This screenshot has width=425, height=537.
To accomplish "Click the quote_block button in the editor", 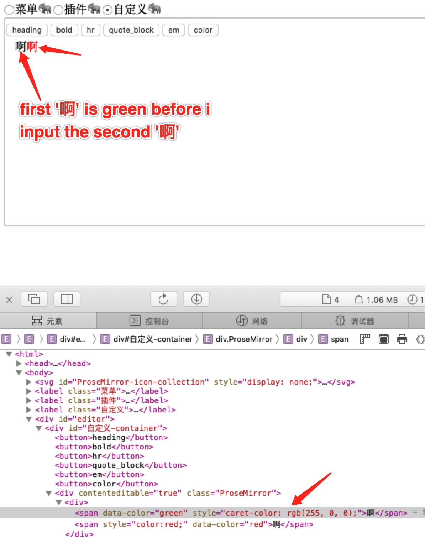I will [131, 30].
